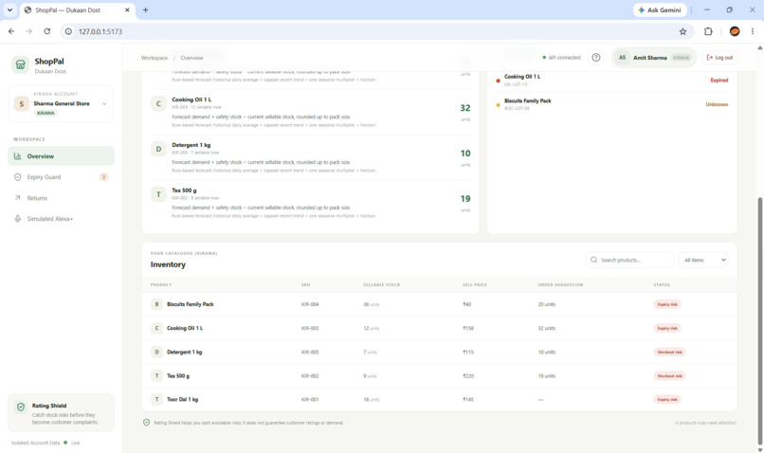This screenshot has width=764, height=453.
Task: Click the Expired status for Cooking Oil lot
Action: pos(719,80)
